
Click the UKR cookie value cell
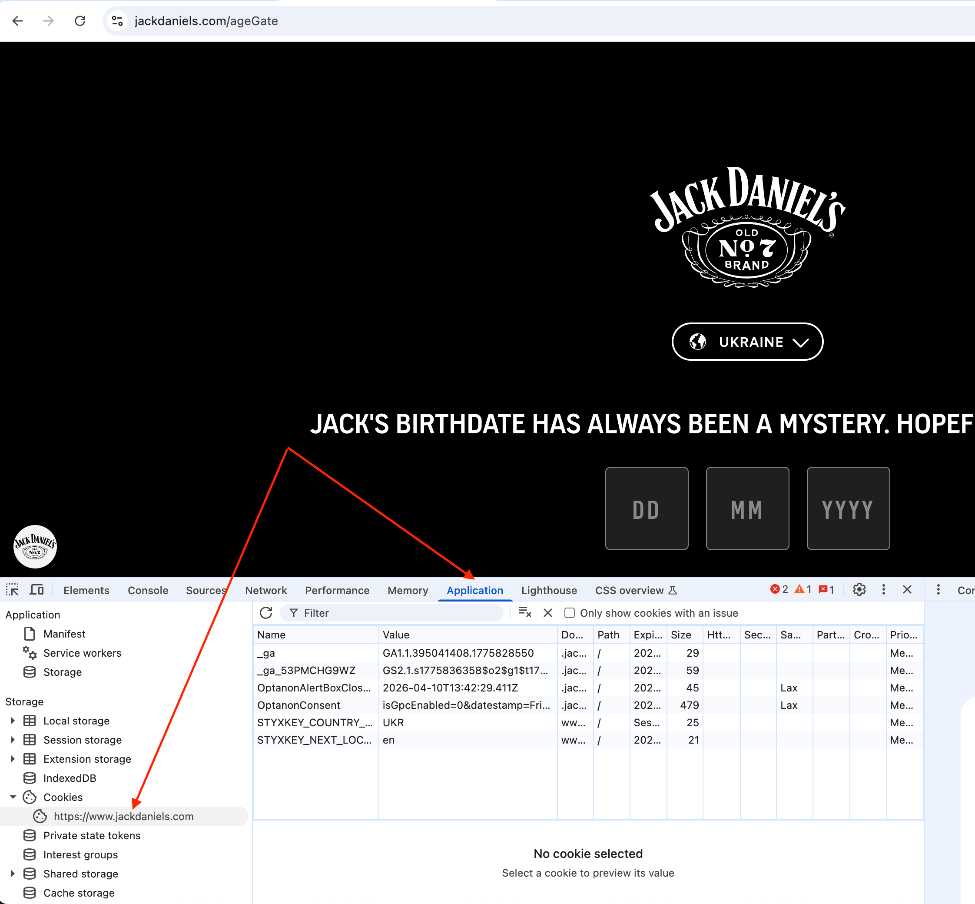tap(468, 722)
